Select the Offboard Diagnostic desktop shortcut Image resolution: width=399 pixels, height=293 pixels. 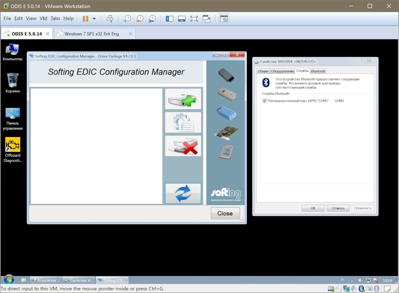click(12, 150)
